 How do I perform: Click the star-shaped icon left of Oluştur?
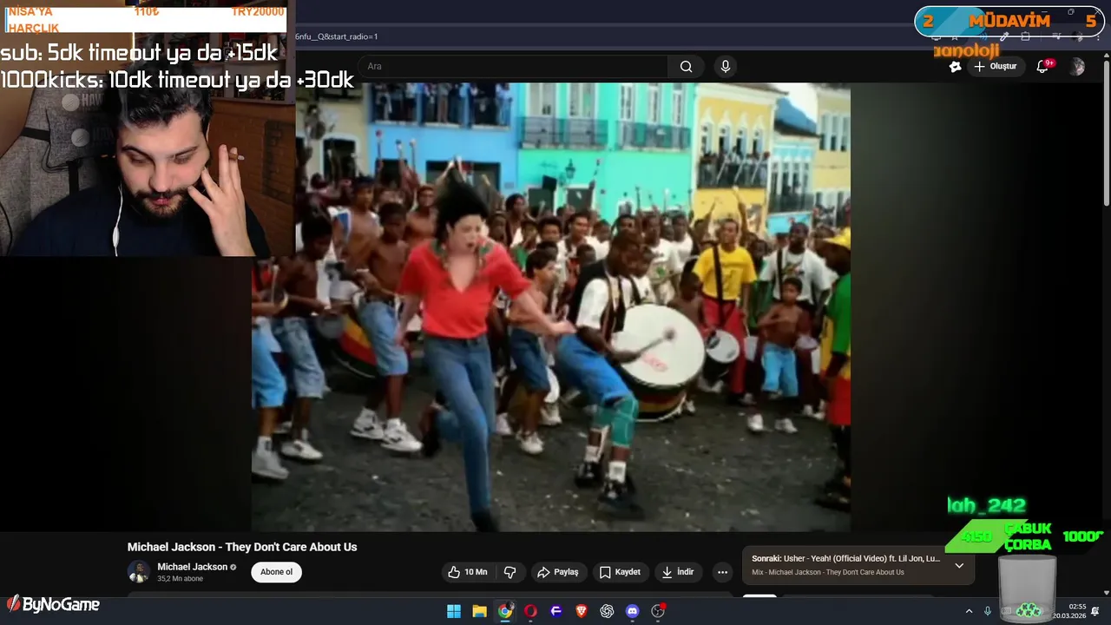tap(956, 67)
